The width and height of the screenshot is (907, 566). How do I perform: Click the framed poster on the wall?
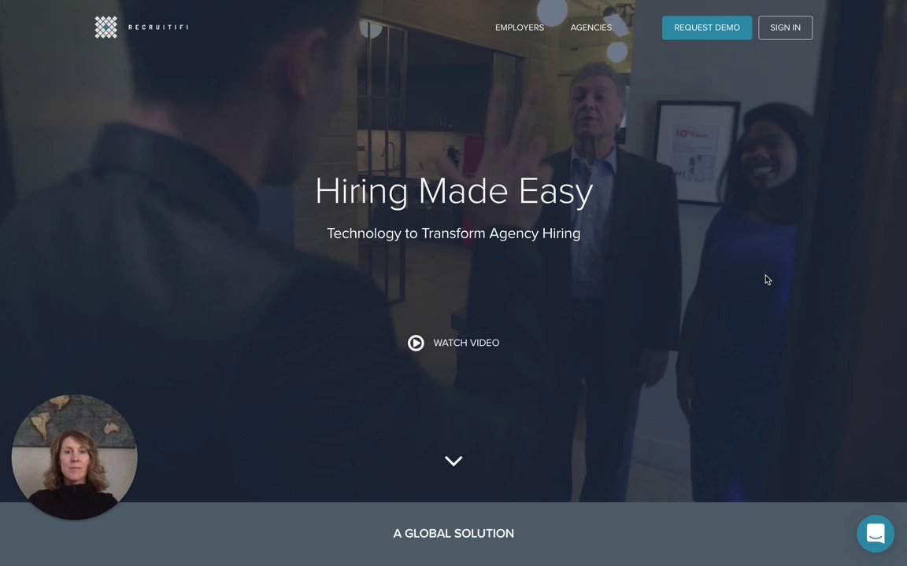coord(696,153)
